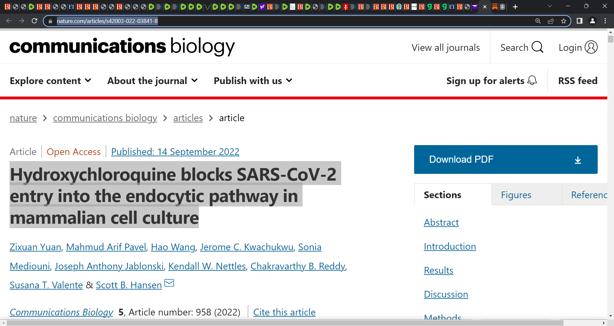Click the email envelope icon beside Scott B. Hansen
The width and height of the screenshot is (614, 326).
[169, 283]
